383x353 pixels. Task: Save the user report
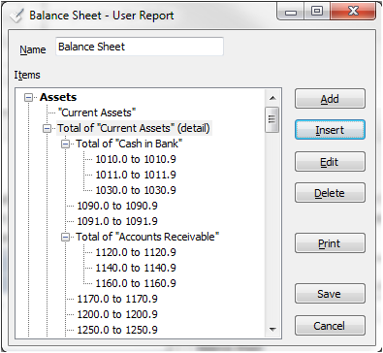[x=330, y=294]
